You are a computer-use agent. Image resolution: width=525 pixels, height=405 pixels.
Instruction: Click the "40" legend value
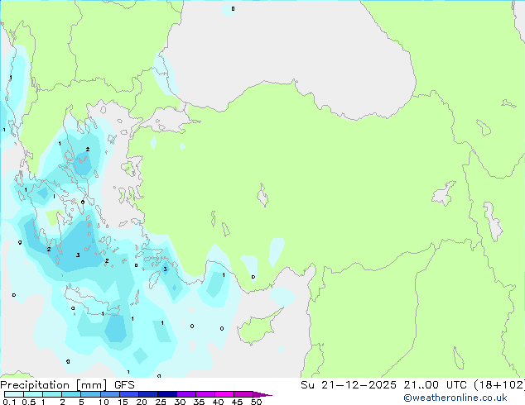(218, 402)
